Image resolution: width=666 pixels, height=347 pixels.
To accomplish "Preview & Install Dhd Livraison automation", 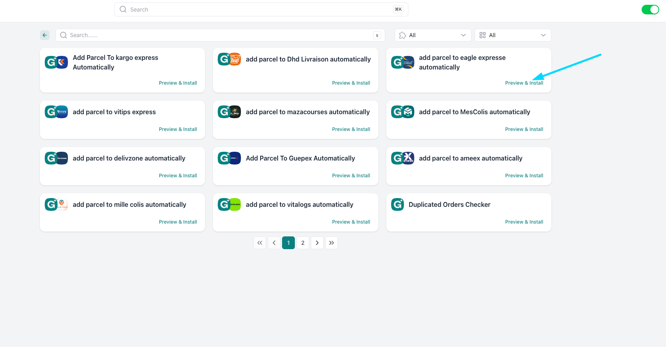I will [x=351, y=83].
